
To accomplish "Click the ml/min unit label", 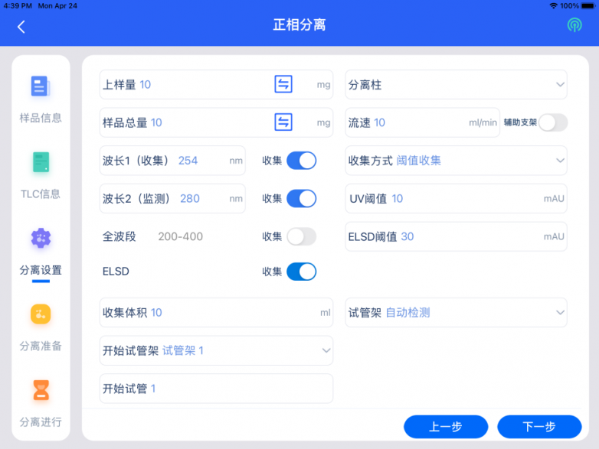I will pos(483,122).
